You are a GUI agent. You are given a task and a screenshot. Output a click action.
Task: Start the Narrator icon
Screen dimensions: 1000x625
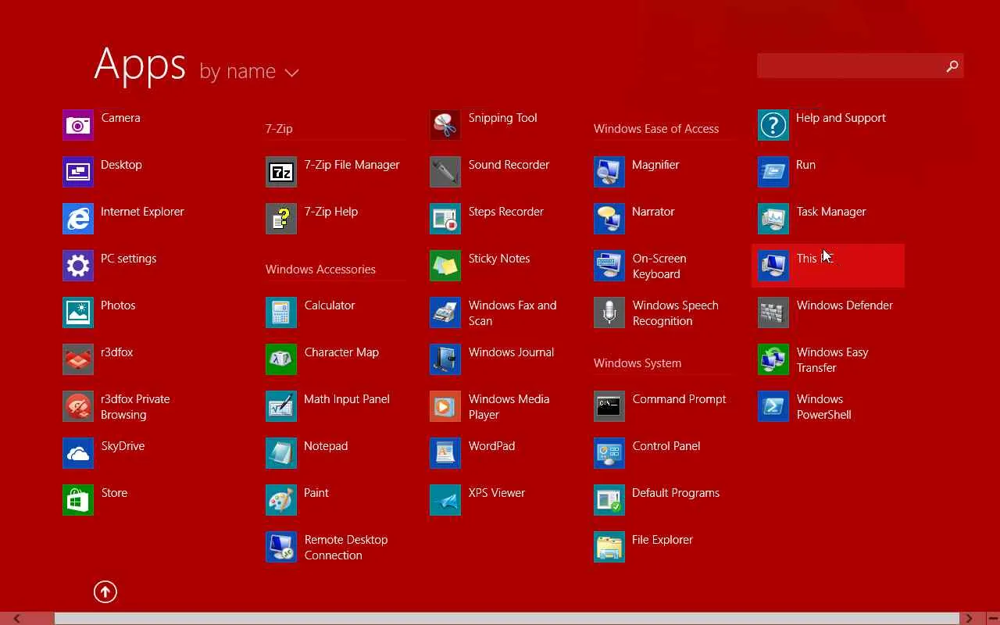coord(609,219)
